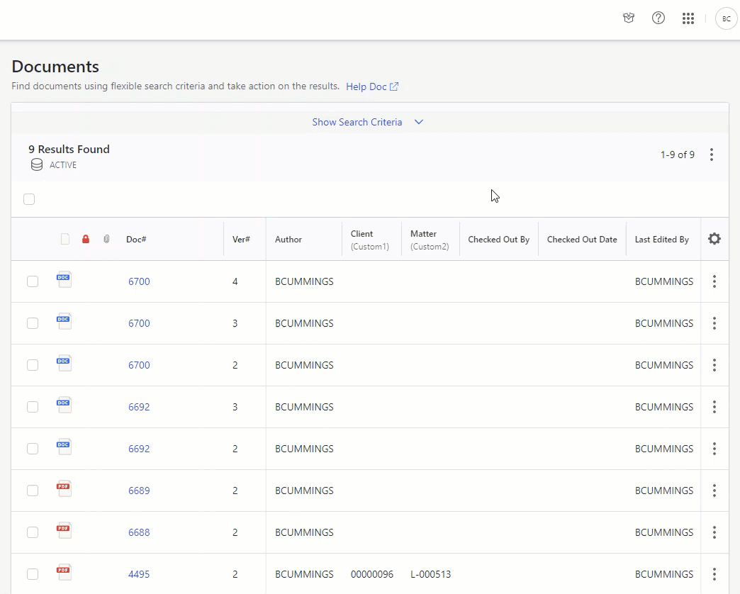Image resolution: width=740 pixels, height=594 pixels.
Task: Click the paperclip attachment column icon
Action: click(106, 240)
